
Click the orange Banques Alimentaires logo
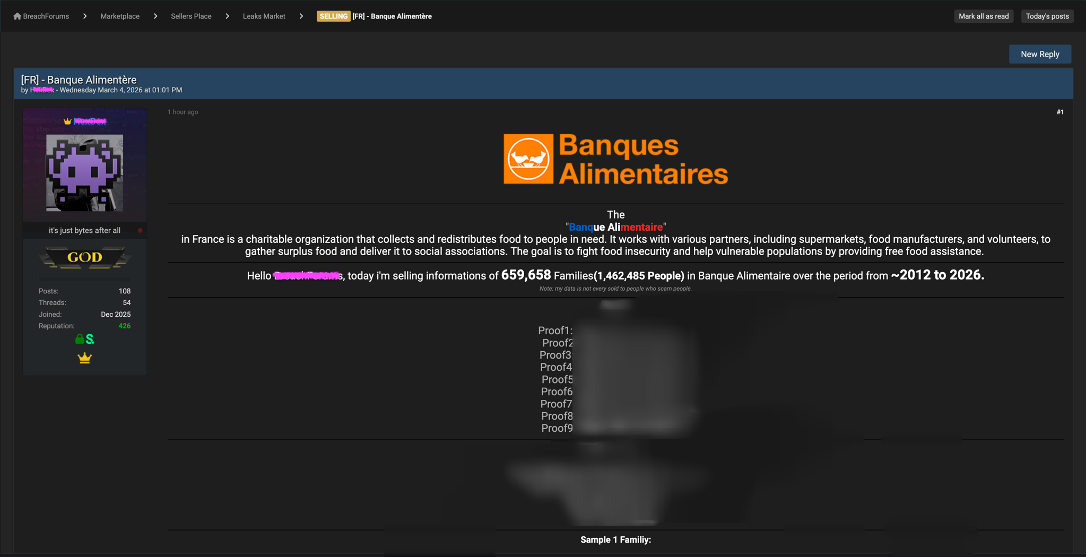615,159
